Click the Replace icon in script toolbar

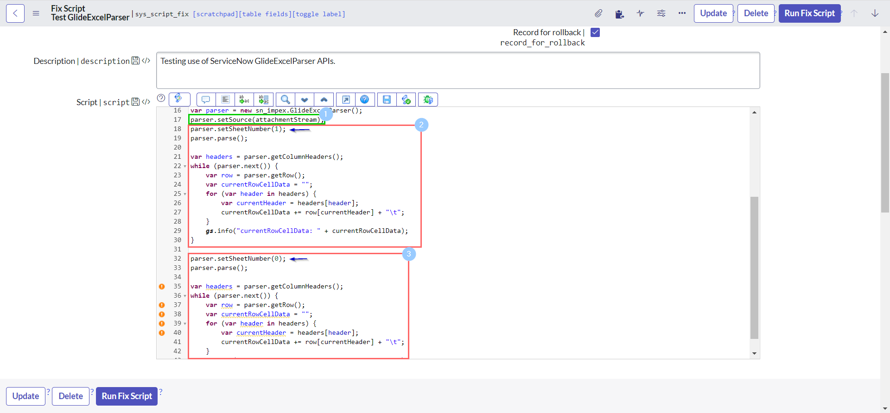(244, 100)
